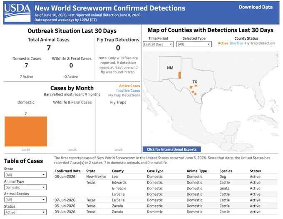This screenshot has height=219, width=283.
Task: Click the Jun 26 label under Fly Traps
Action: tap(118, 150)
